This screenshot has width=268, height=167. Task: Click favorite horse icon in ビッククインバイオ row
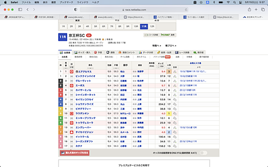coord(175,76)
